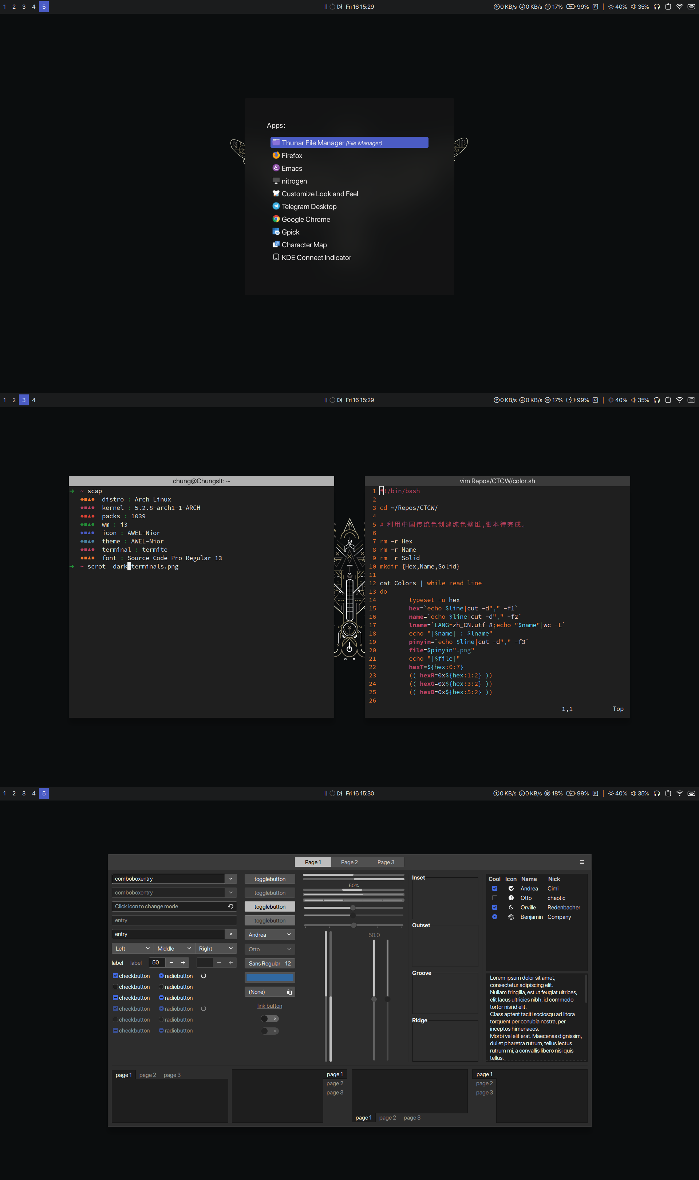Click the blue color swatch button
This screenshot has width=699, height=1180.
(x=270, y=978)
